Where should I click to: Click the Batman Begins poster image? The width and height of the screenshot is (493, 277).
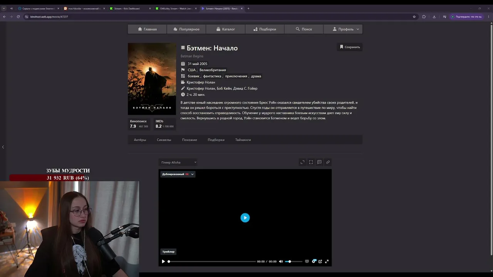coord(152,79)
